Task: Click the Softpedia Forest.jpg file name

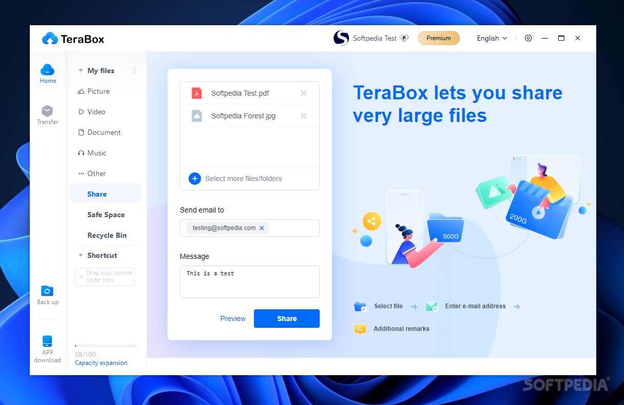Action: click(243, 116)
